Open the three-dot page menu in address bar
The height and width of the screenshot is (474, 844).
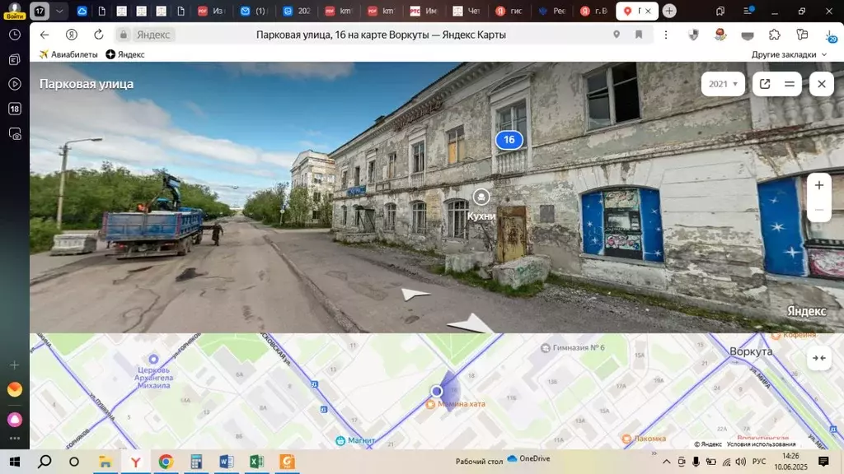[x=666, y=35]
